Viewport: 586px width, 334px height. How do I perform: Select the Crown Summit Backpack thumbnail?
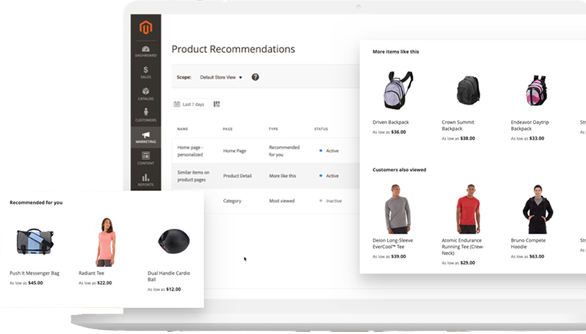[x=467, y=90]
